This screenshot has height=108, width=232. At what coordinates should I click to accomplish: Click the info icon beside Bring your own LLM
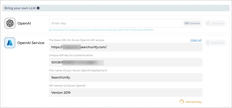[x=38, y=8]
